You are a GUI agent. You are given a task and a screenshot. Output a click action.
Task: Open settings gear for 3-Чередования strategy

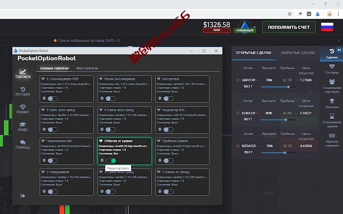(x=44, y=192)
